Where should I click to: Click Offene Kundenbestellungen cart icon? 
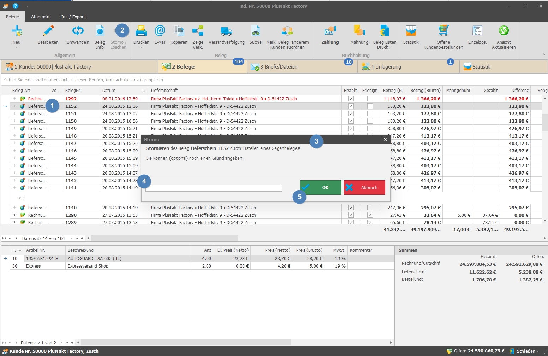tap(443, 31)
